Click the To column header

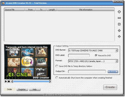point(41,10)
